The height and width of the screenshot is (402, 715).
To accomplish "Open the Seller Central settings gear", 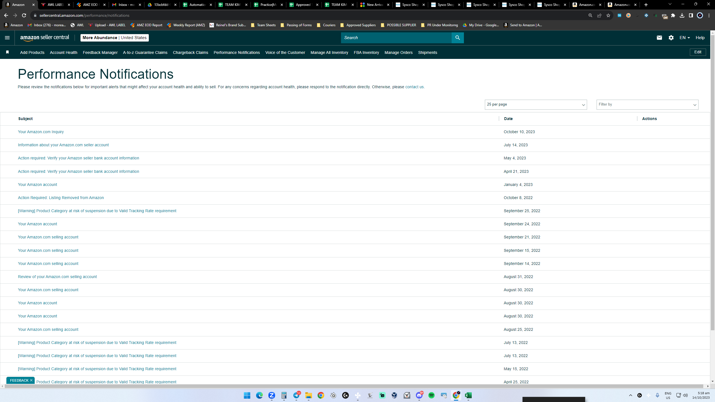I will point(671,38).
